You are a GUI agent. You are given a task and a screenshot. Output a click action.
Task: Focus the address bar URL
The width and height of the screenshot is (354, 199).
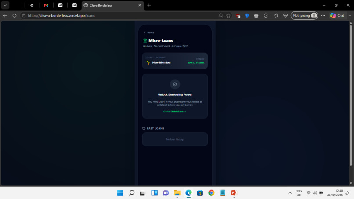tap(61, 15)
